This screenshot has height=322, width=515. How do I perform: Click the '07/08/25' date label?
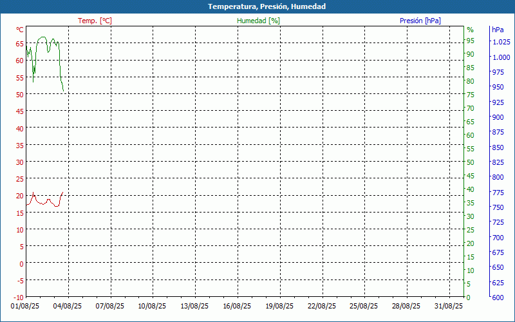pyautogui.click(x=109, y=307)
